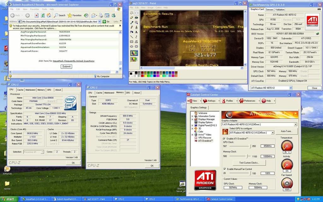Click the Auto-Tune button
The height and width of the screenshot is (202, 323).
286,131
